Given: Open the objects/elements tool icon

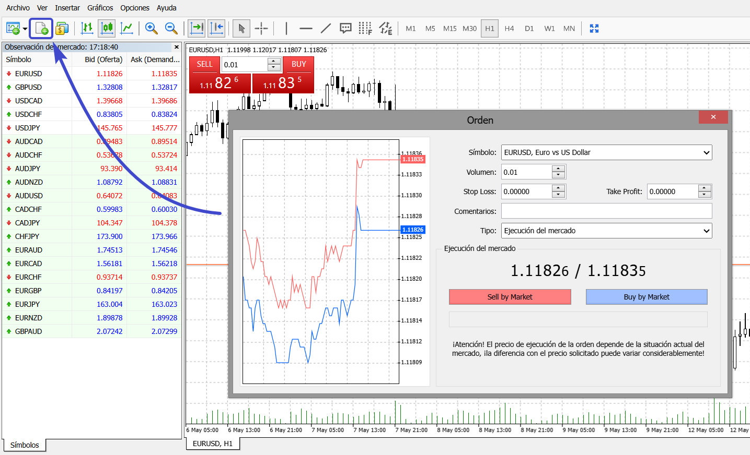Looking at the screenshot, I should click(386, 28).
